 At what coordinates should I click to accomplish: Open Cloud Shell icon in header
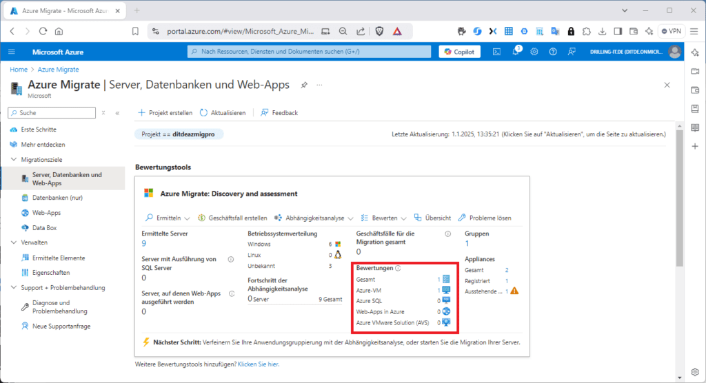[496, 52]
